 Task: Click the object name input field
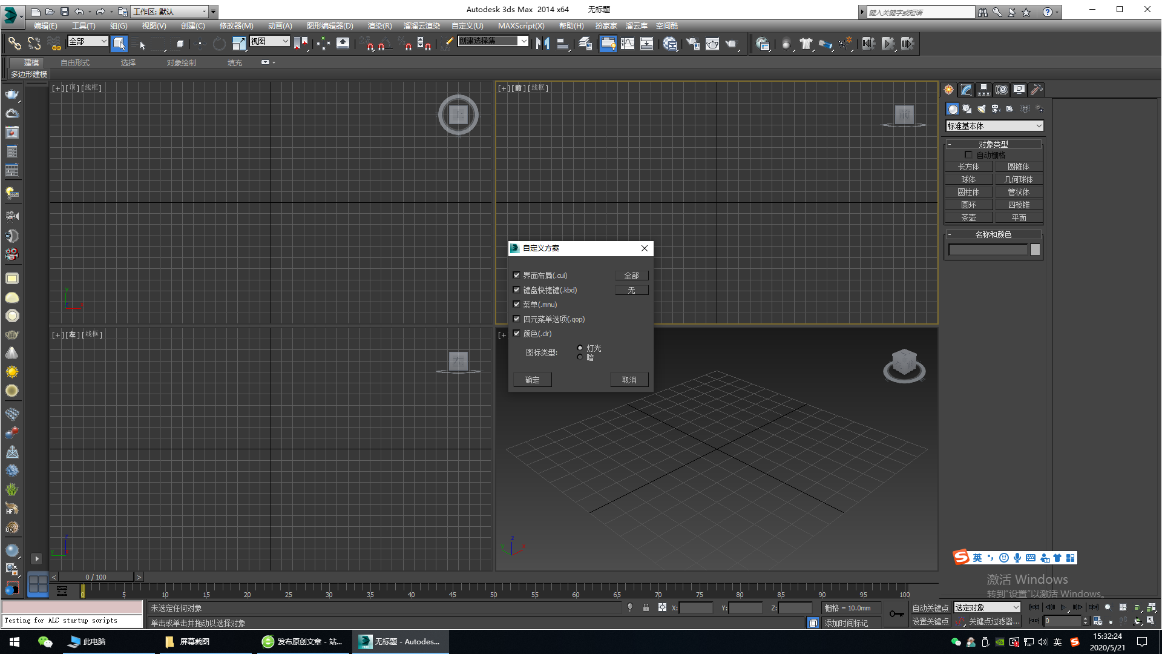tap(988, 250)
